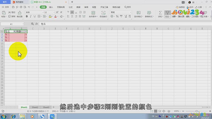Expand the borders dropdown arrow
Viewport: 212px width, 119px height.
[x=41, y=16]
